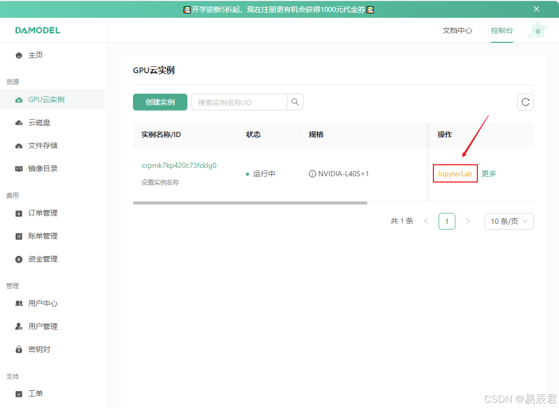Click the info icon beside NVIDIA-L40S×1
Image resolution: width=559 pixels, height=408 pixels.
(x=312, y=174)
